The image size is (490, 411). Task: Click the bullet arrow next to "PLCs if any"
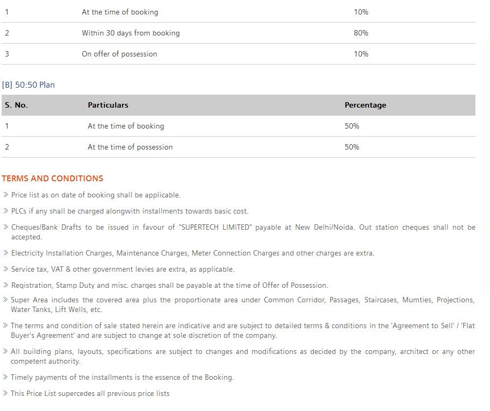tap(5, 211)
